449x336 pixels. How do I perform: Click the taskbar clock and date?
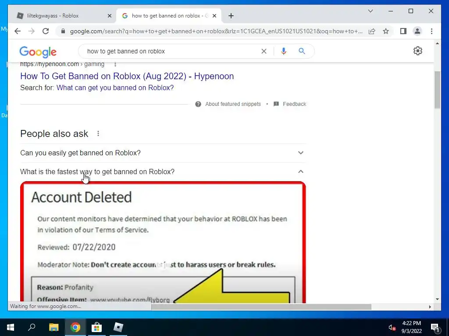[411, 327]
